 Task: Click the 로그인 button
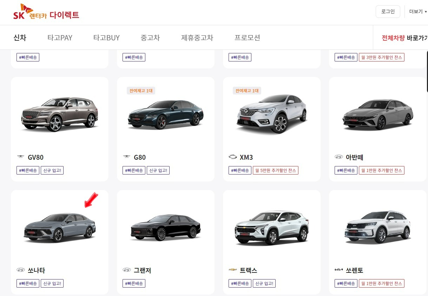[388, 12]
